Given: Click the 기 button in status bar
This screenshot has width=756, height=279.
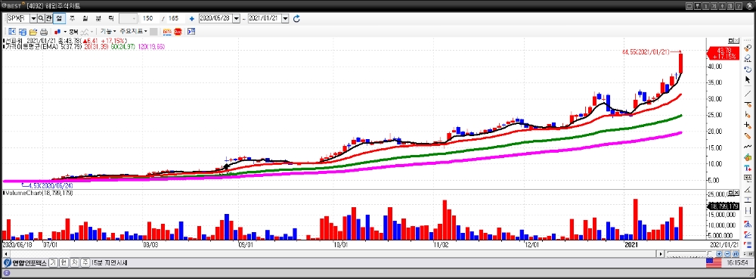Looking at the screenshot, I should click(x=53, y=263).
